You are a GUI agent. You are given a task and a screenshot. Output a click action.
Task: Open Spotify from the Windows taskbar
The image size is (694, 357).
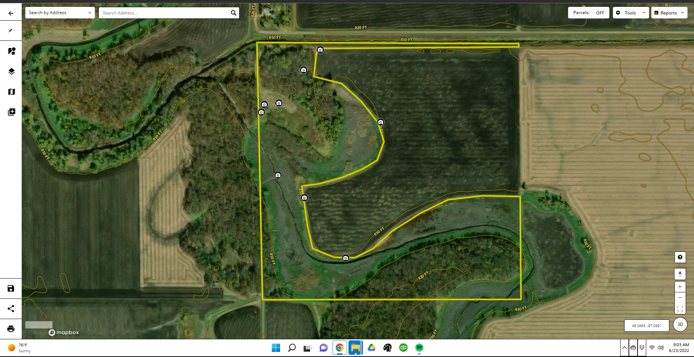click(419, 348)
